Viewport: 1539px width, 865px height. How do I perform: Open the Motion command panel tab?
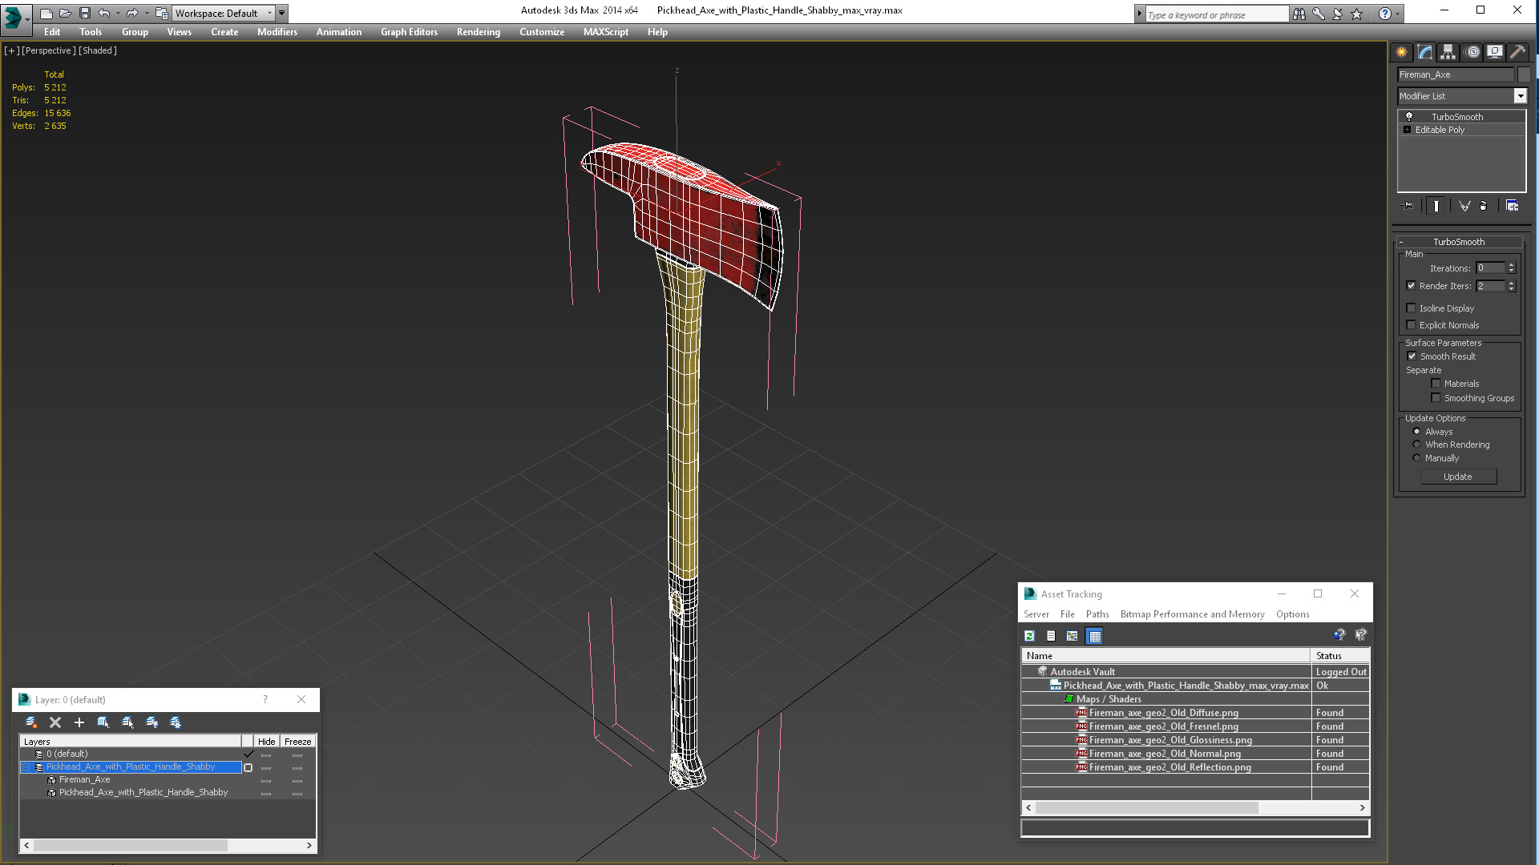point(1472,52)
